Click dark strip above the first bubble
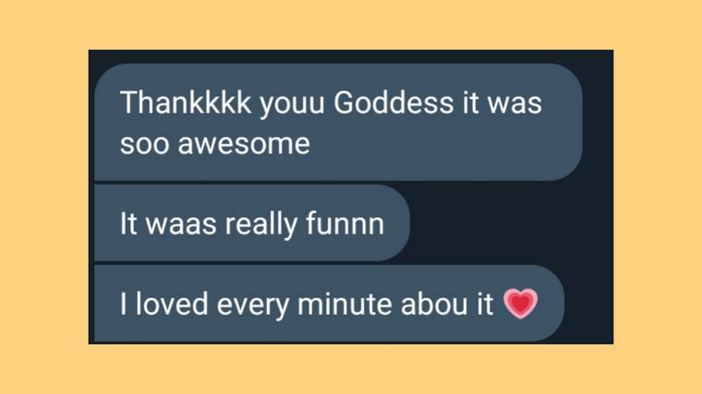Viewport: 702px width, 394px height. pos(351,56)
